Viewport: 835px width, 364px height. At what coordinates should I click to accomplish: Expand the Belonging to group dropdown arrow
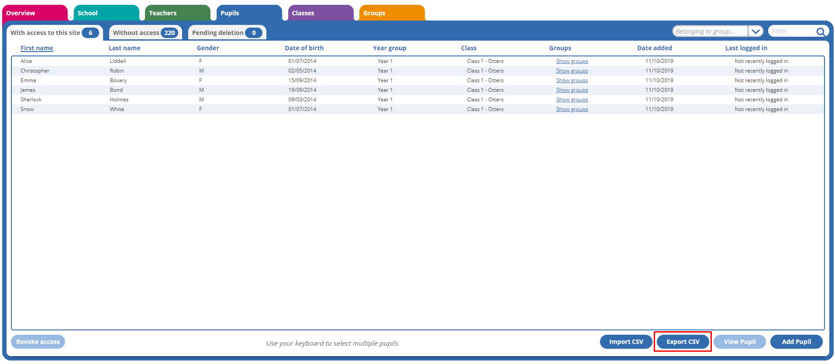[x=755, y=31]
